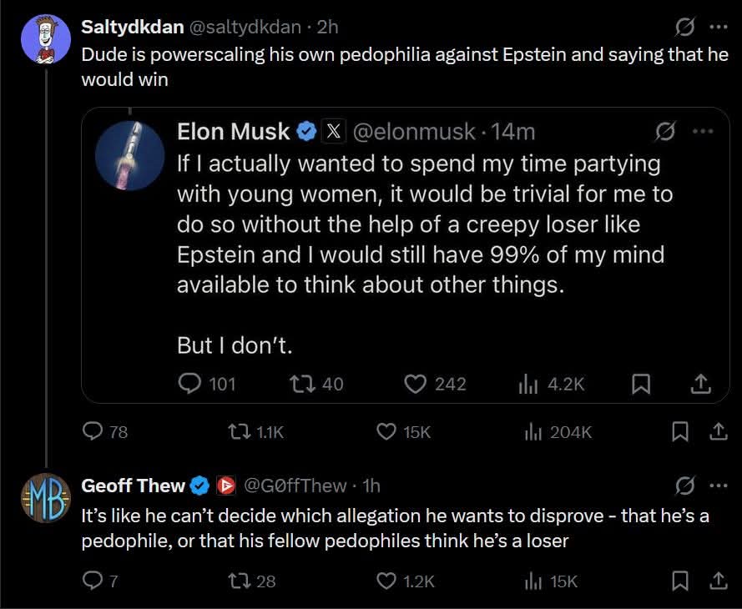
Task: Reply to Geoff Thew's post
Action: tap(92, 581)
